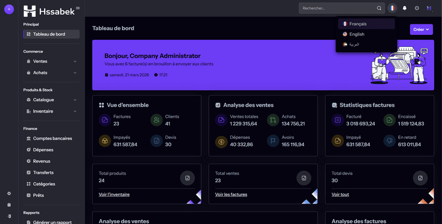Select English from language menu
The width and height of the screenshot is (442, 224).
point(356,34)
